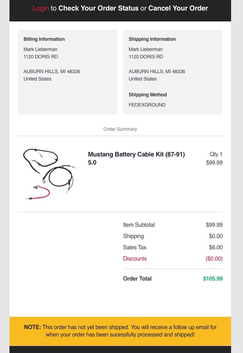243x353 pixels.
Task: Click the Item Subtotal label
Action: click(139, 225)
